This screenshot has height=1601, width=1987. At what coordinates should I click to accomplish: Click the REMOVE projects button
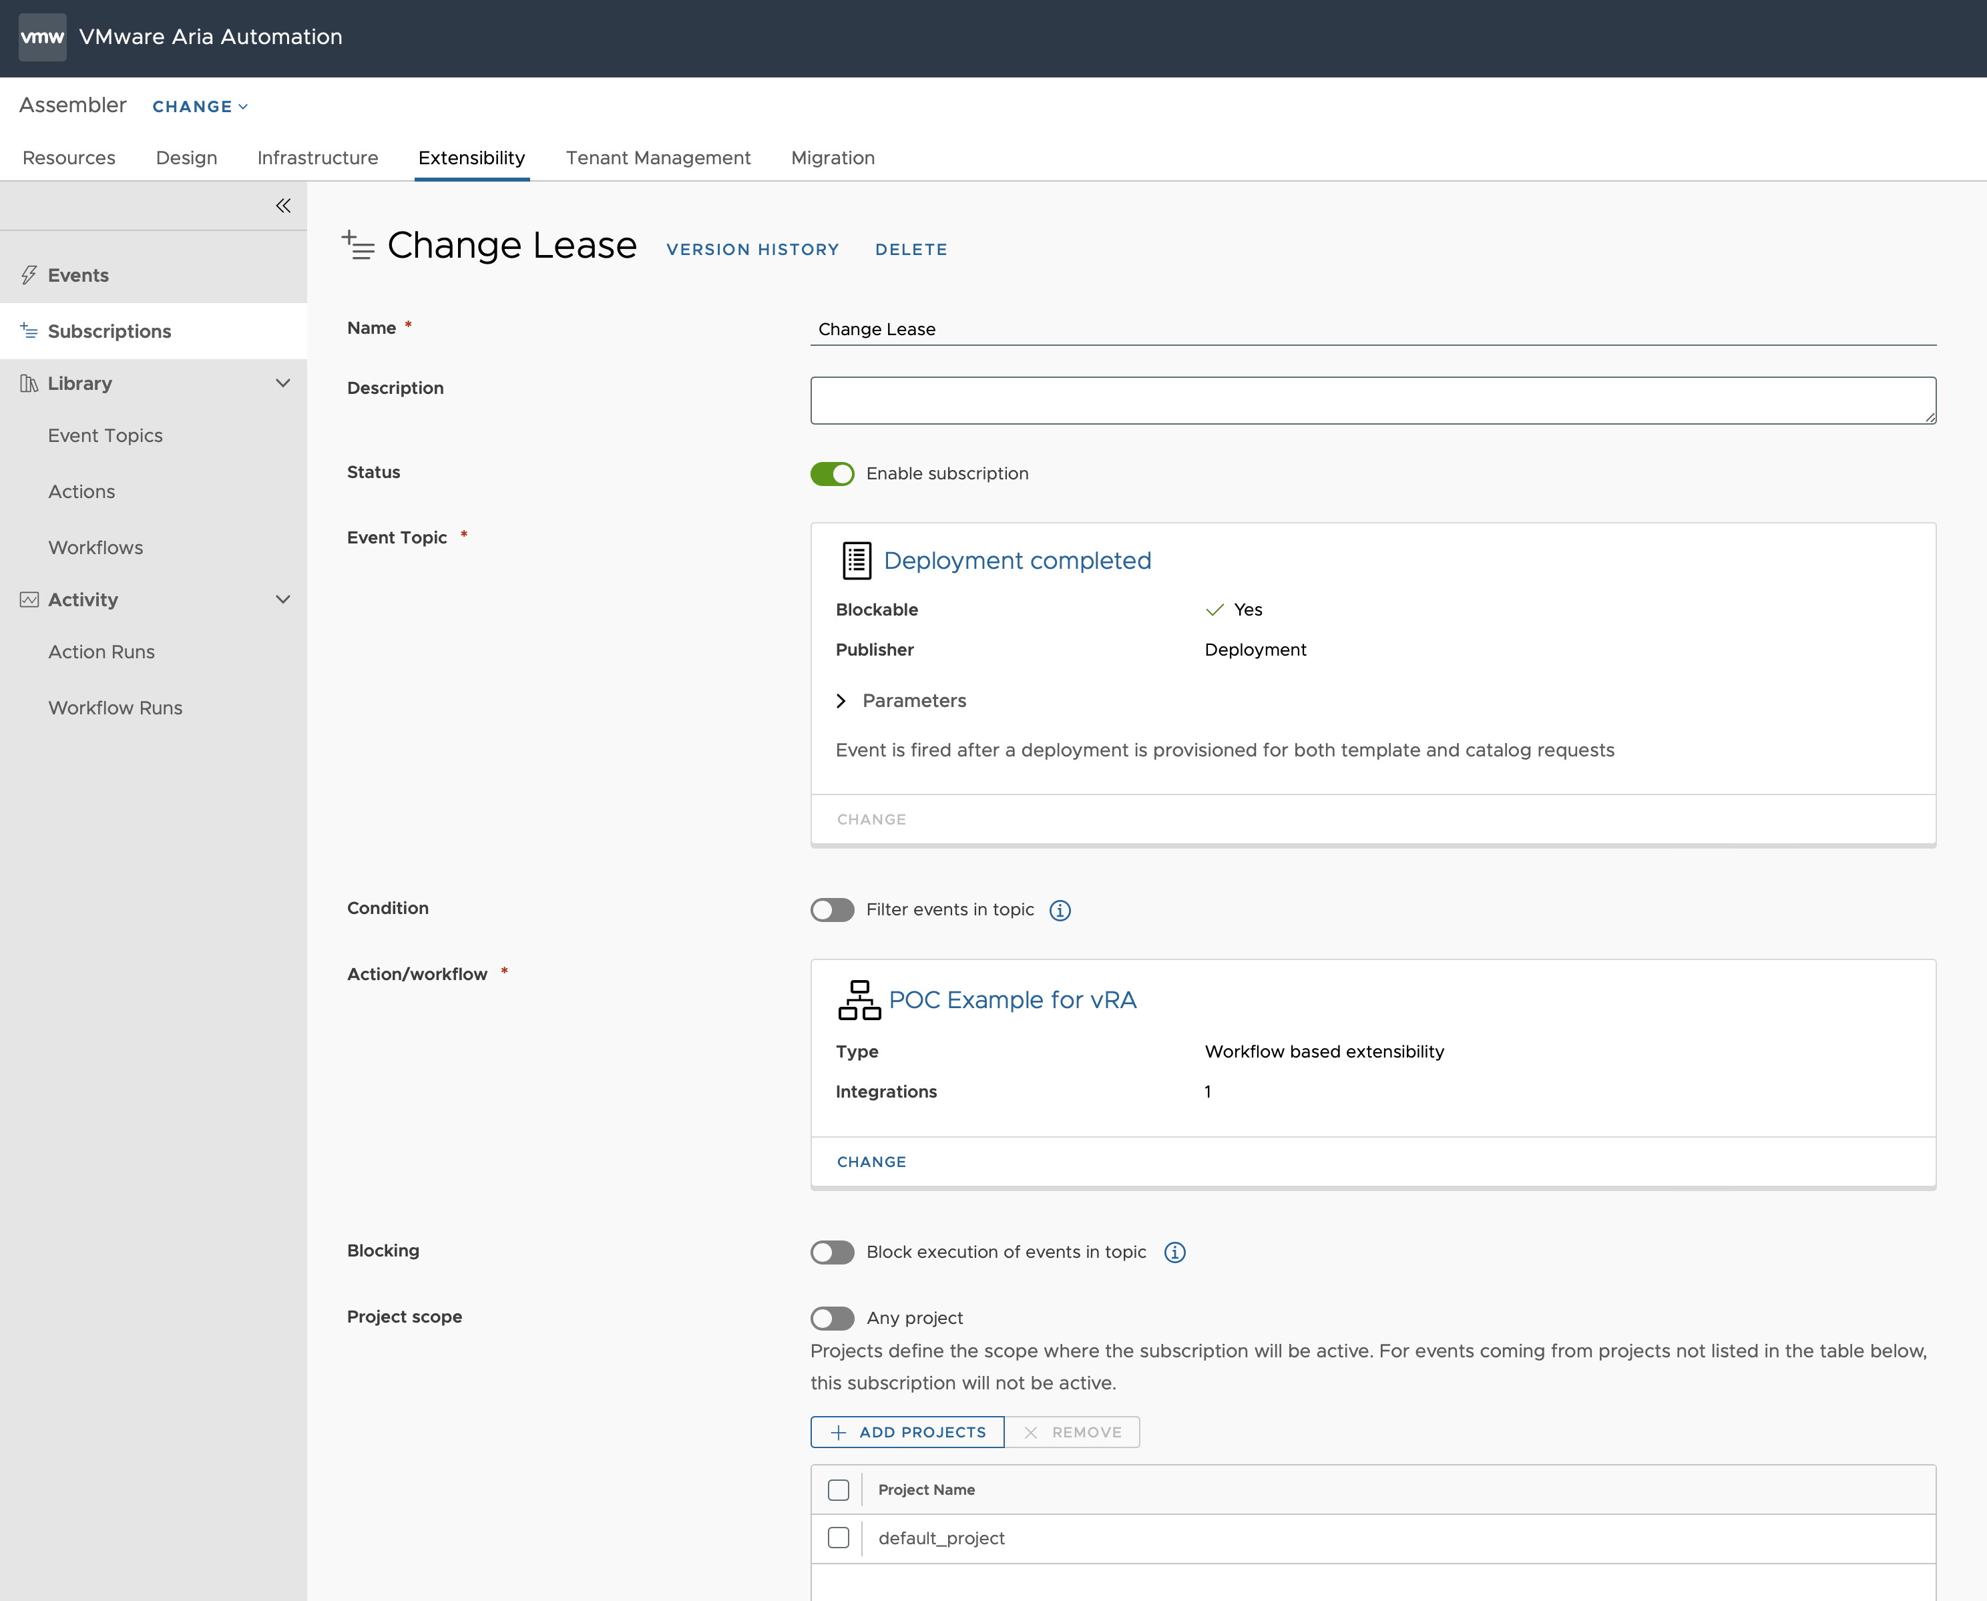[x=1072, y=1432]
